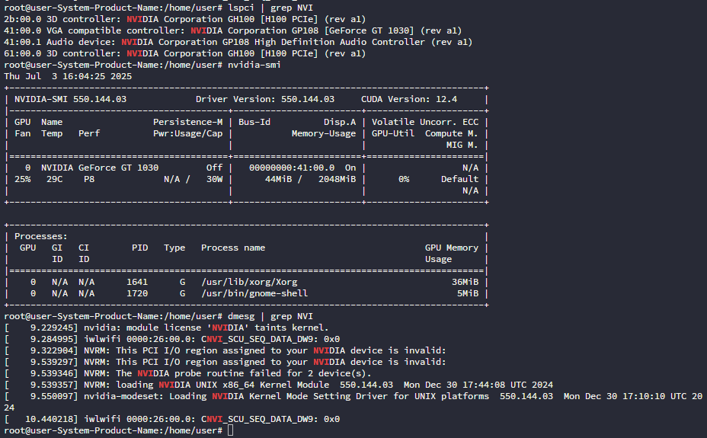
Task: Click the '30W' power cap value
Action: (215, 179)
